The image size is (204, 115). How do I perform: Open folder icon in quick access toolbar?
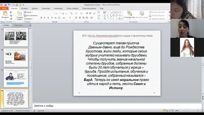click(x=17, y=5)
